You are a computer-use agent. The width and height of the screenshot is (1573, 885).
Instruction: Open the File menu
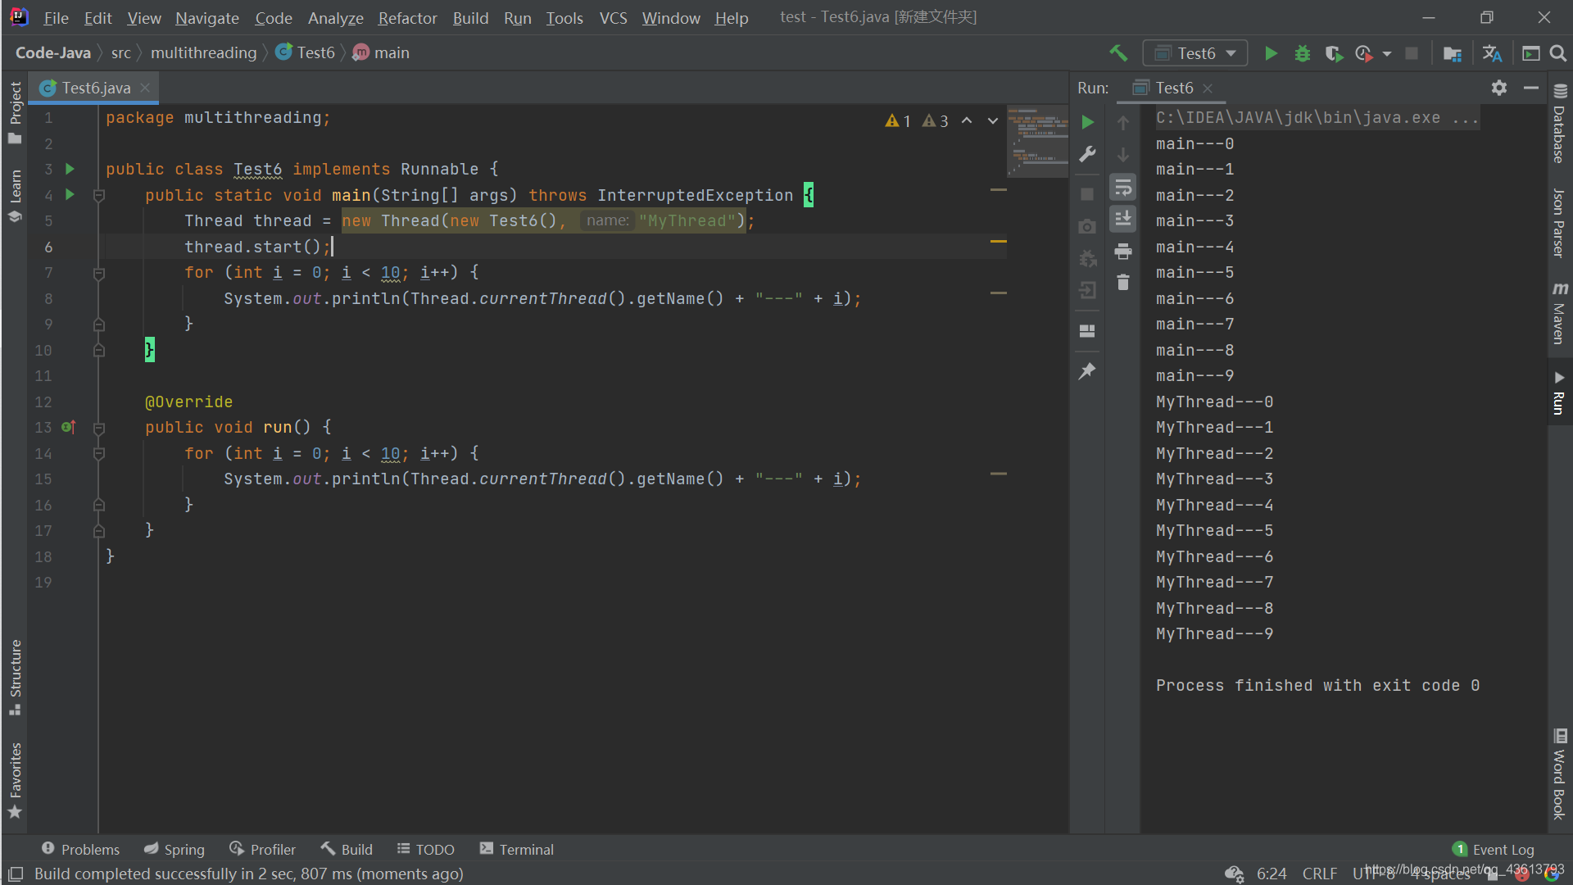pos(56,17)
